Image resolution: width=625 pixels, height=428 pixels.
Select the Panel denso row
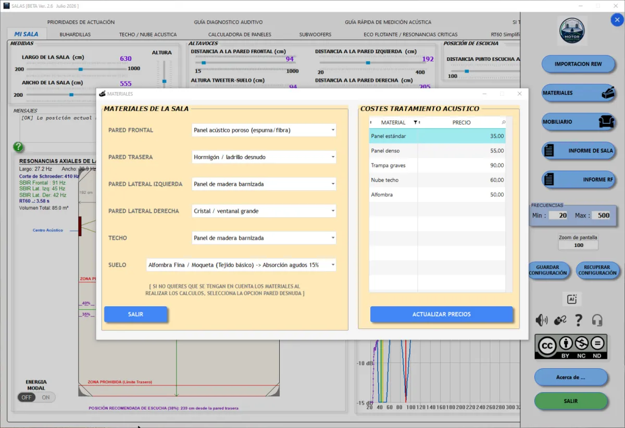coord(437,151)
